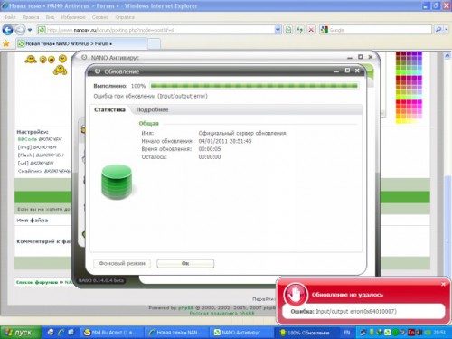This screenshot has height=339, width=452.
Task: Pick a red swatch from color palette
Action: click(x=398, y=102)
